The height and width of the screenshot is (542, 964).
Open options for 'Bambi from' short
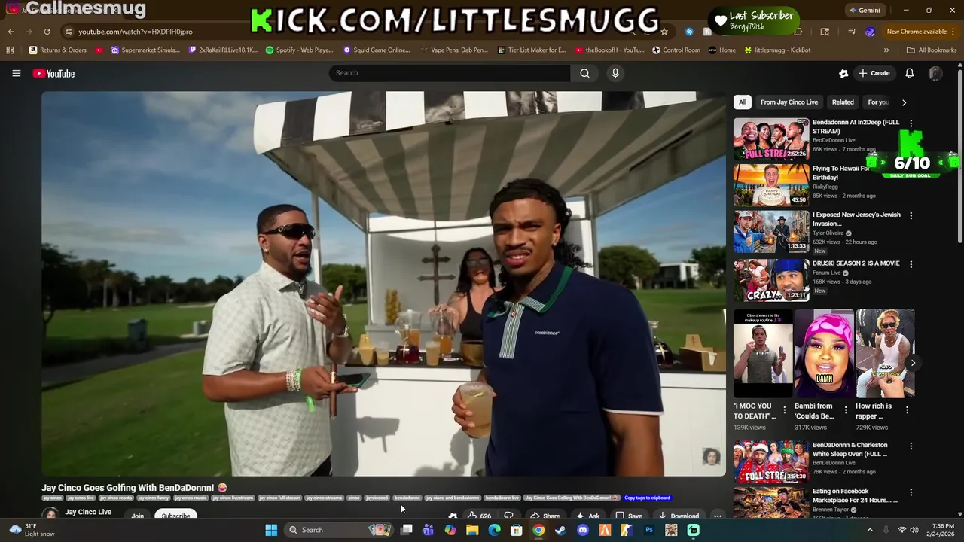tap(845, 410)
